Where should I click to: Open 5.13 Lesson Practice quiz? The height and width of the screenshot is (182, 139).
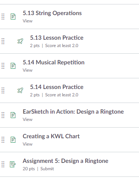57,38
